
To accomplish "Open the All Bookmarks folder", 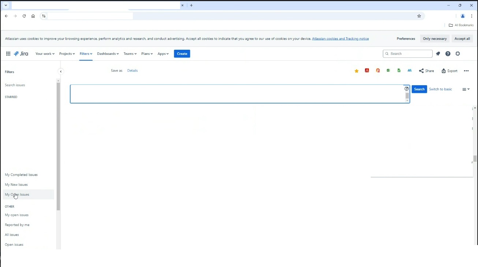I will pos(461,25).
